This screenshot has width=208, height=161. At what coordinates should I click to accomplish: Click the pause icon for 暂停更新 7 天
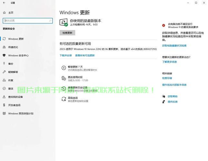(x=64, y=68)
